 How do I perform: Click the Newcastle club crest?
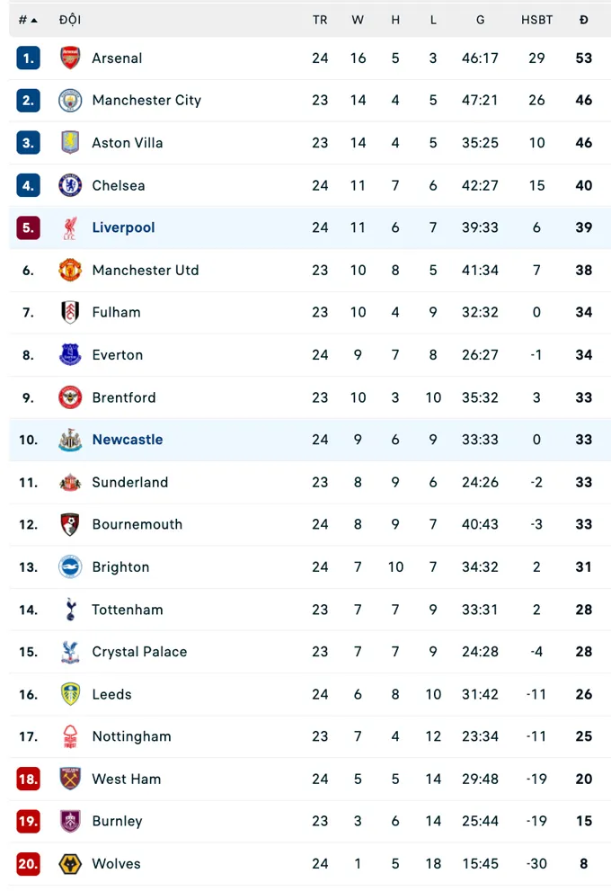pyautogui.click(x=70, y=440)
